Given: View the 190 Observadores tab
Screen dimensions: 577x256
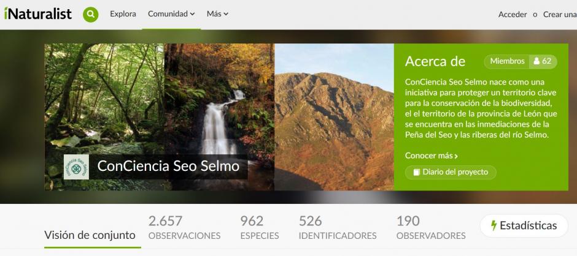Looking at the screenshot, I should tap(431, 228).
